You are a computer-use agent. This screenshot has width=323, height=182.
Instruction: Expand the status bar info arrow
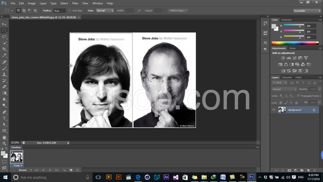(x=68, y=143)
